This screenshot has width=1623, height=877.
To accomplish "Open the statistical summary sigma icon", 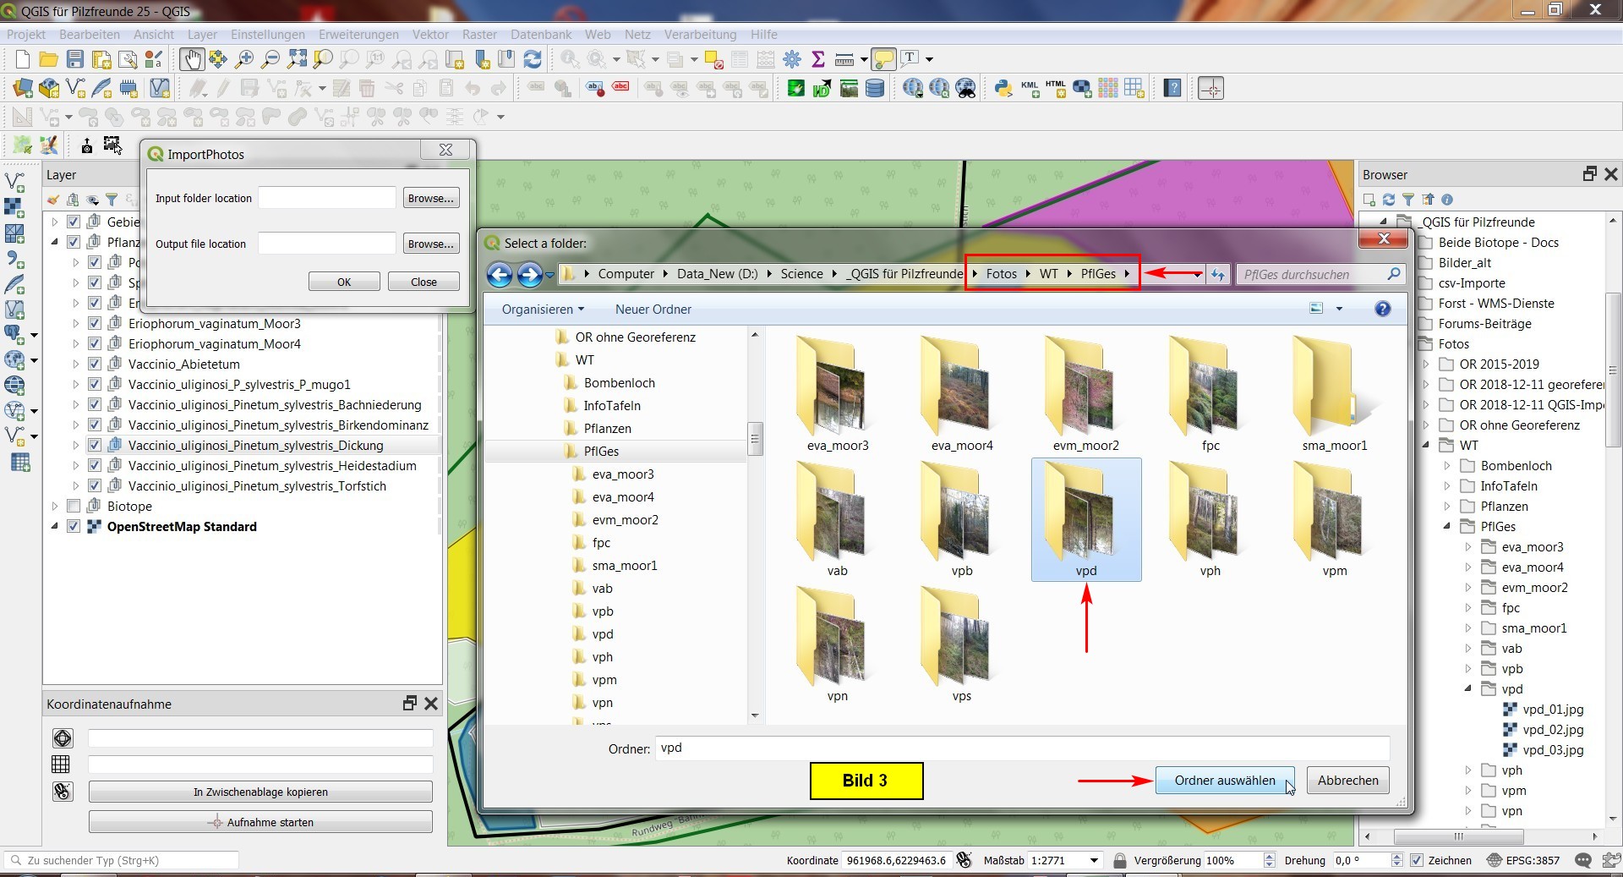I will point(817,59).
